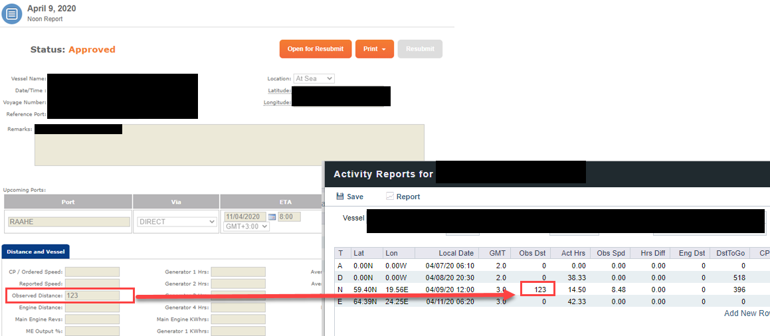Image resolution: width=770 pixels, height=336 pixels.
Task: Click the ETA time field showing 8:00
Action: pyautogui.click(x=289, y=217)
